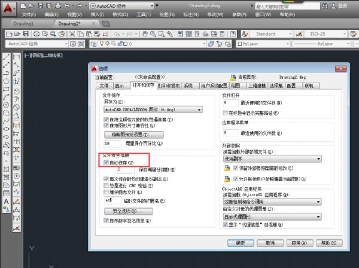Click the workspace settings gear icon

click(x=73, y=44)
